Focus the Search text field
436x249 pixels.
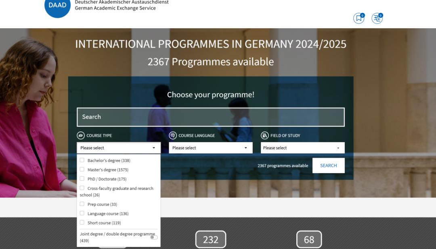tap(210, 117)
